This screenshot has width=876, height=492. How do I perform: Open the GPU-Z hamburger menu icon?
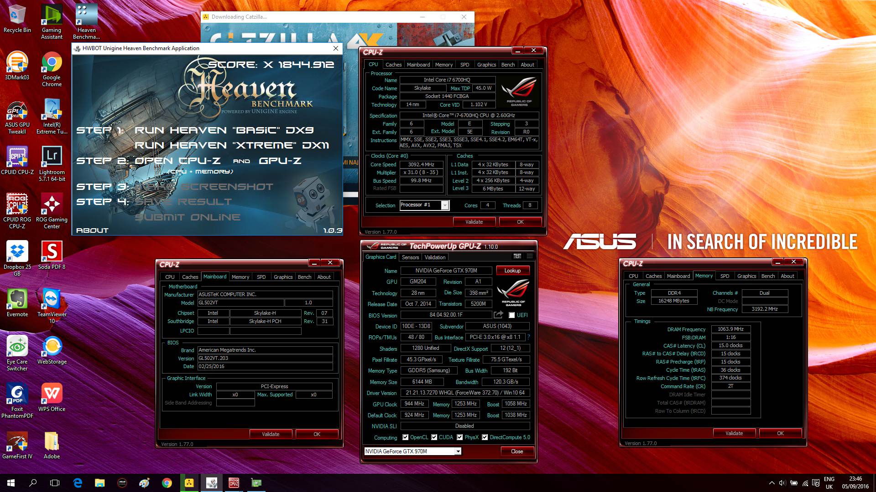pos(530,256)
